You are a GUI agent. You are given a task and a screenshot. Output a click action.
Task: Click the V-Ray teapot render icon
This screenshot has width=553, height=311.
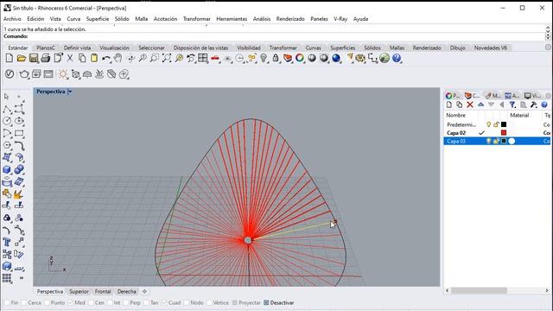[x=24, y=74]
